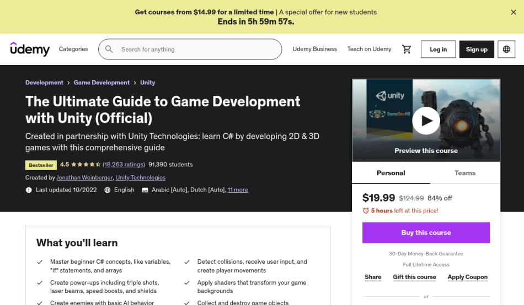The height and width of the screenshot is (305, 524).
Task: Click the Ends in countdown timer text
Action: 256,21
